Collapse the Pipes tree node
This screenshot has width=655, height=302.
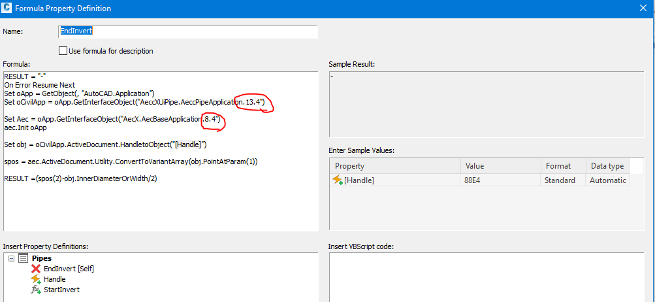point(12,258)
